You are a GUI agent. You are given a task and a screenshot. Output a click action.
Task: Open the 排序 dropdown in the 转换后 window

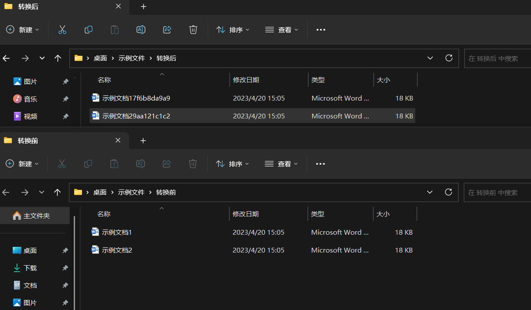(x=233, y=30)
